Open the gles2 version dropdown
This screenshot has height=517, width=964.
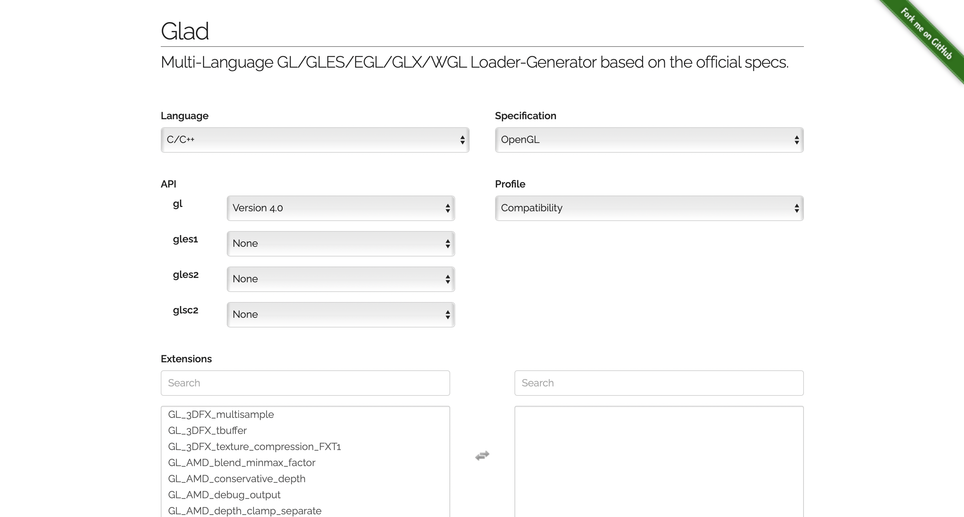341,279
